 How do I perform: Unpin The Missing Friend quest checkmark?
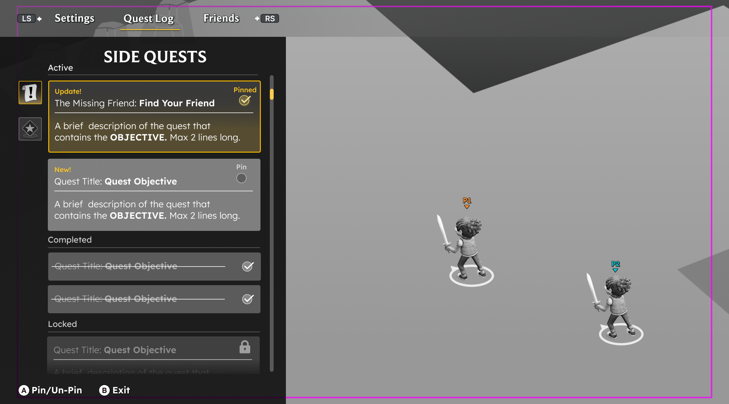245,100
